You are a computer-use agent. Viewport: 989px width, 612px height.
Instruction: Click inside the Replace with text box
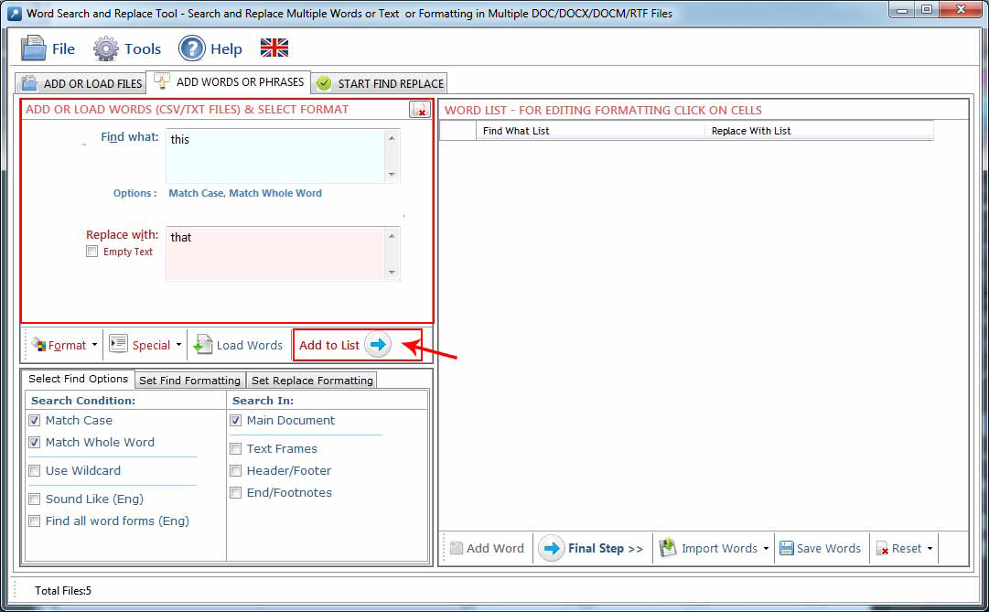coord(276,253)
